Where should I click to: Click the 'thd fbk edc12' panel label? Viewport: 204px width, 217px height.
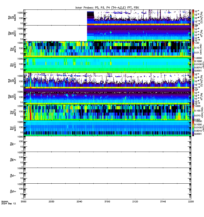click(x=13, y=112)
